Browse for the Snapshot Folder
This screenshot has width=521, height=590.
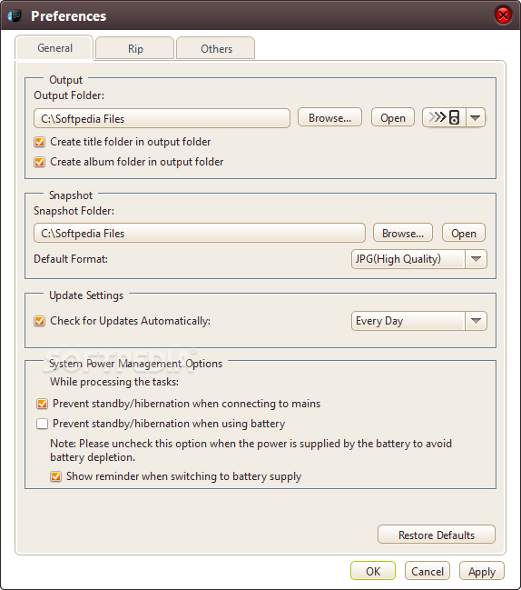[x=403, y=233]
